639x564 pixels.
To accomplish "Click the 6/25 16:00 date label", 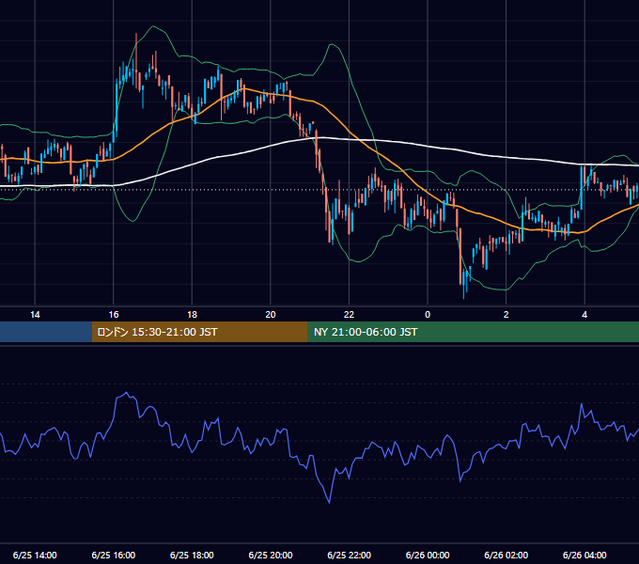I will (114, 555).
